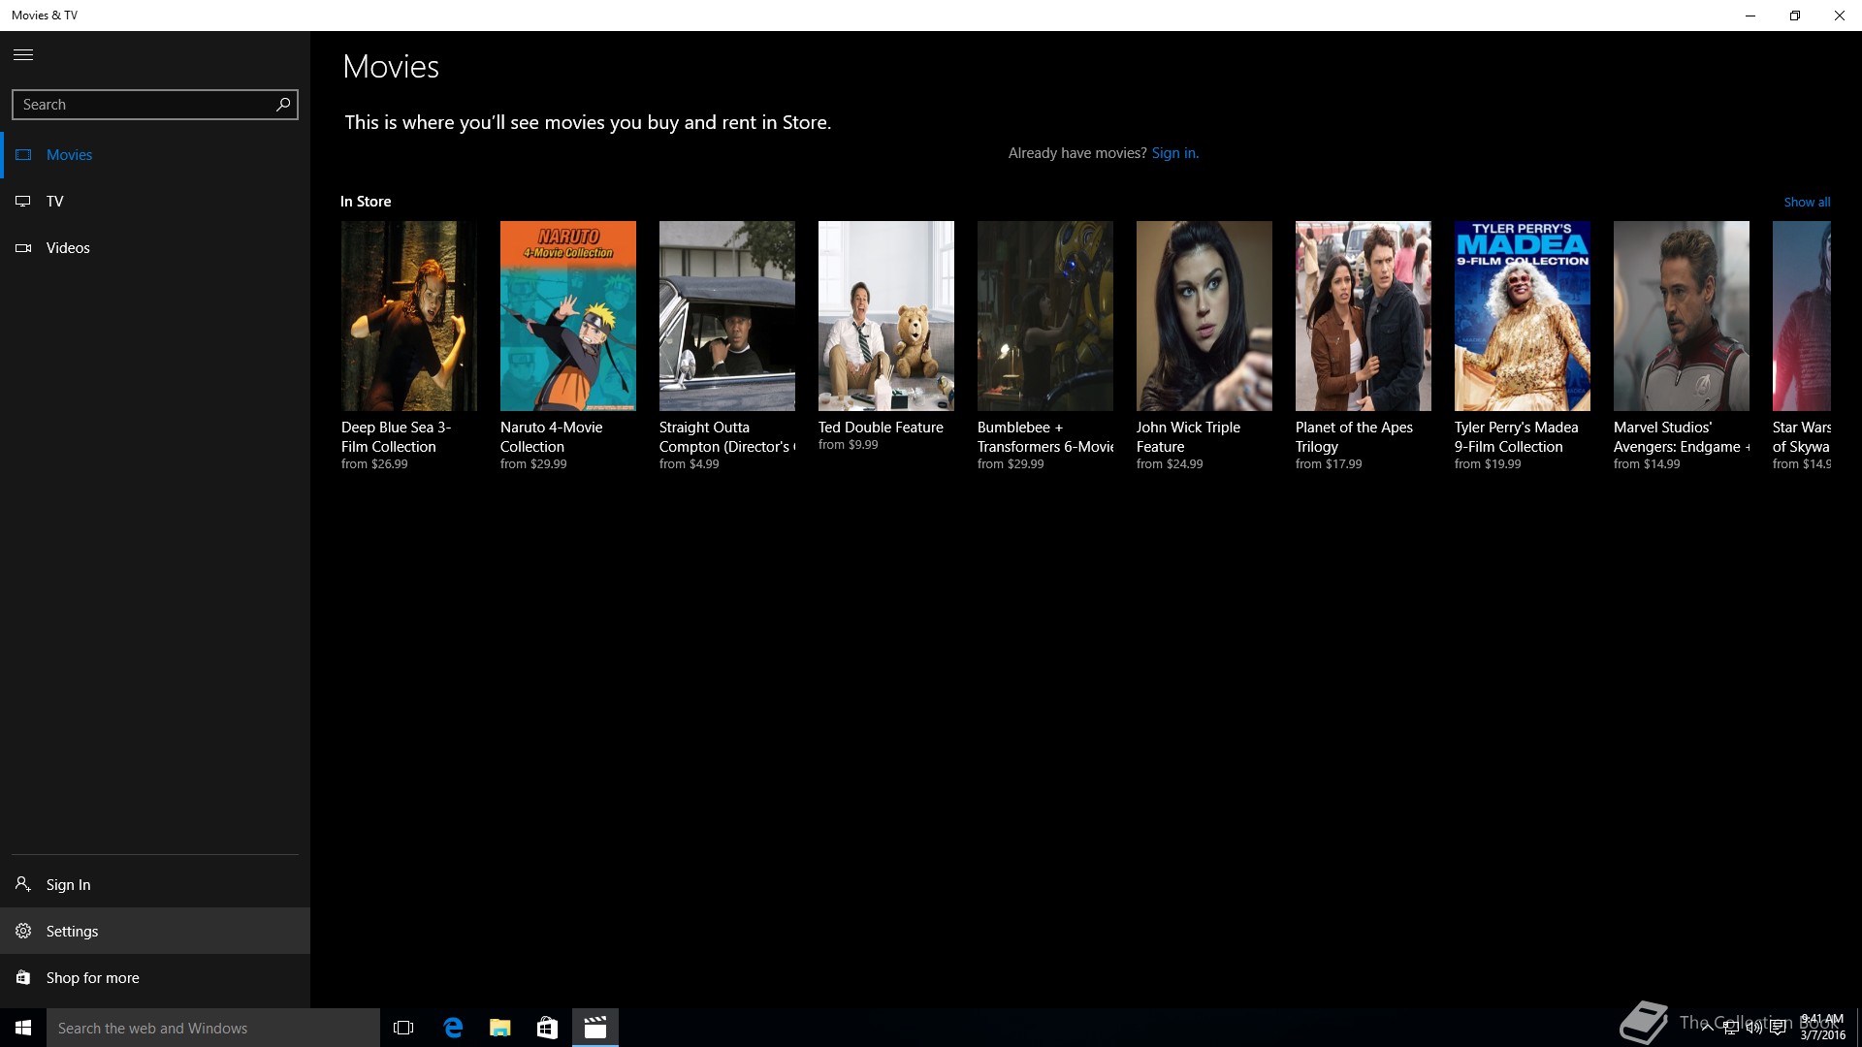Open the John Wick Triple Feature poster
Screen dimensions: 1862x1047
[x=1204, y=315]
